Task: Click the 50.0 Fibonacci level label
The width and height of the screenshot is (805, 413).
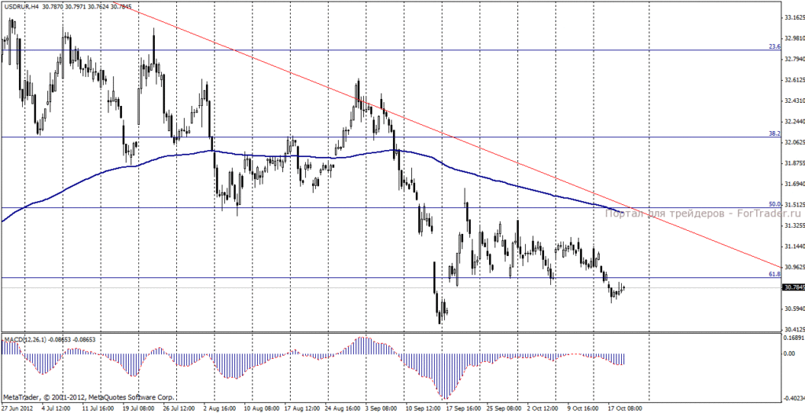Action: pos(774,204)
